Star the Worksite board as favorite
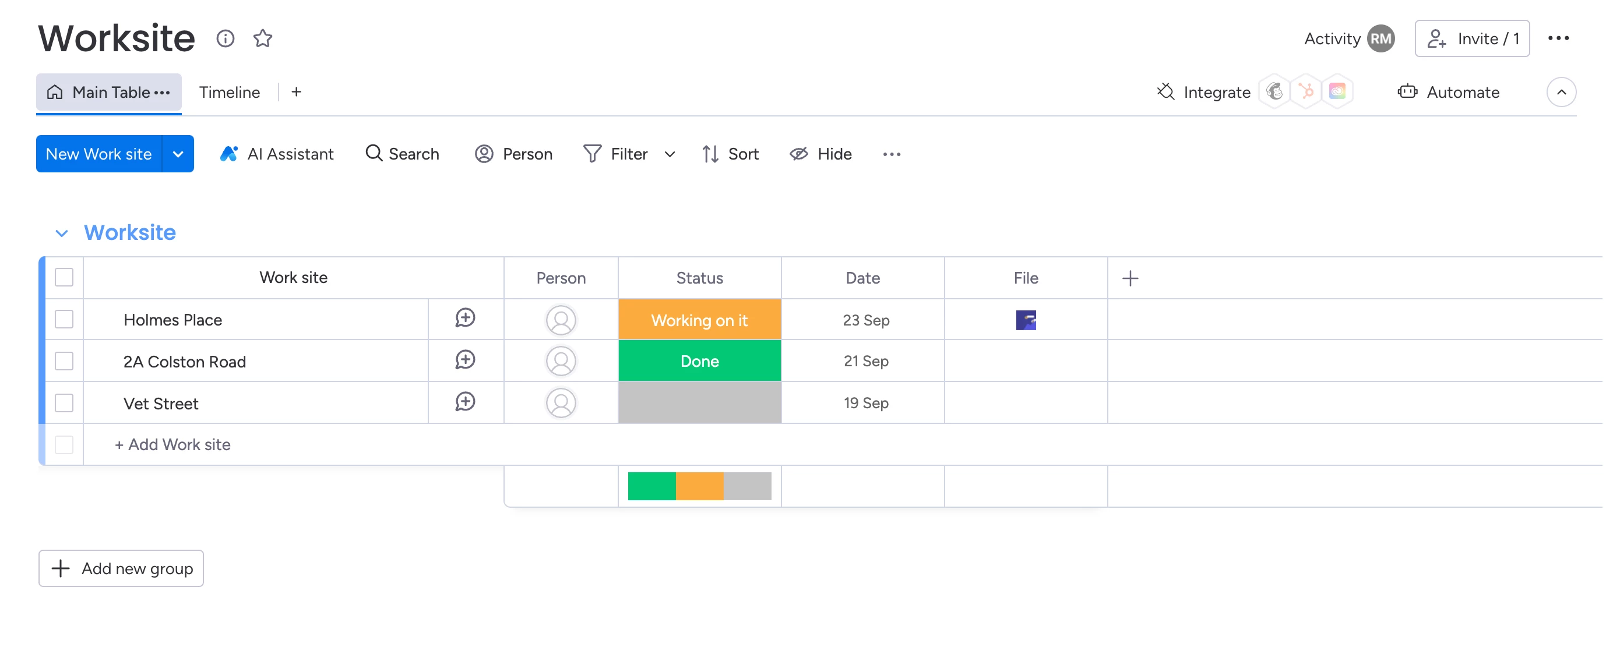The width and height of the screenshot is (1606, 665). (x=262, y=38)
